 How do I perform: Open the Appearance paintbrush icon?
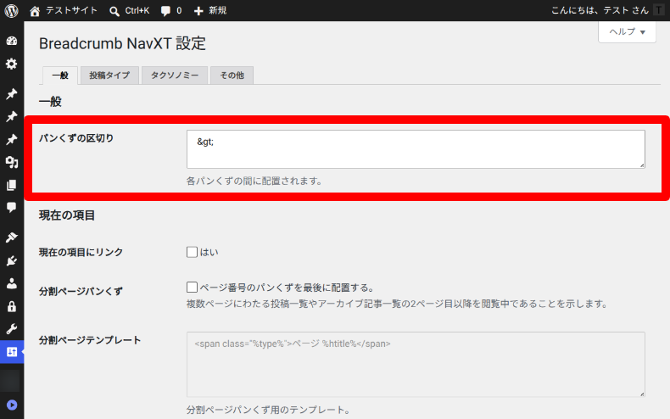12,237
